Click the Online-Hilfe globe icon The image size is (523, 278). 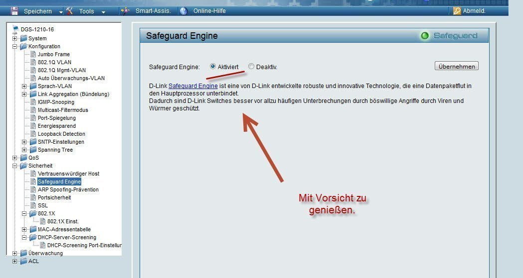[184, 11]
